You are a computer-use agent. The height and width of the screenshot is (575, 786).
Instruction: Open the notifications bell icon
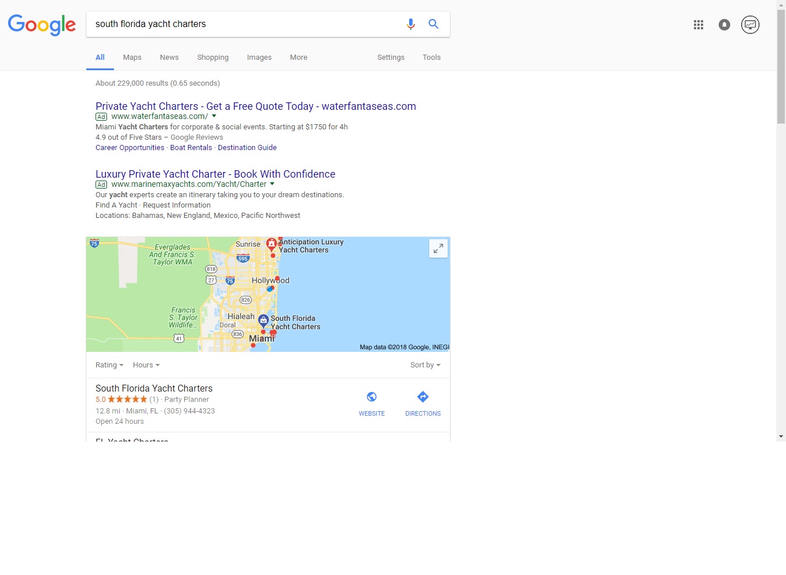point(724,25)
